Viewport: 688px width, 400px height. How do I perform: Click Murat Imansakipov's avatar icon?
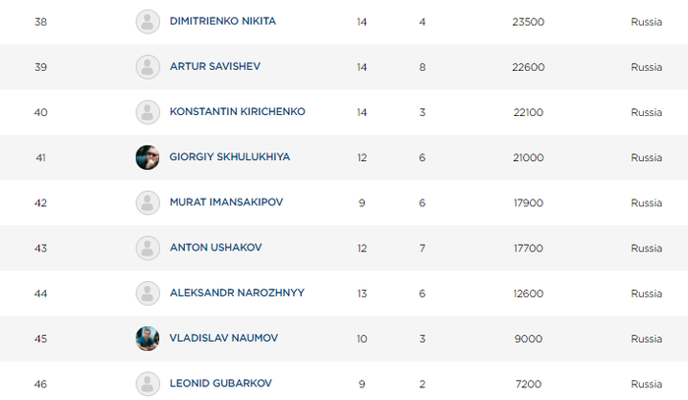147,202
